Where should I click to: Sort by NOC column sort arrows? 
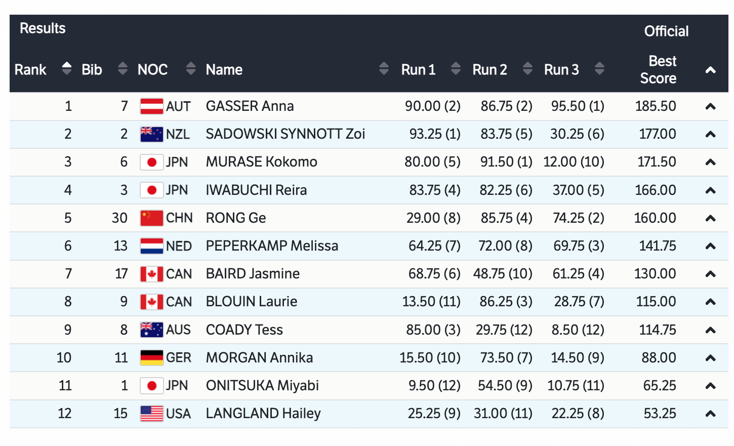[190, 69]
